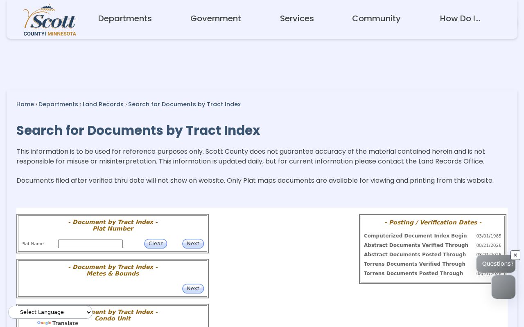This screenshot has height=327, width=524.
Task: Focus the Plat Name input field
Action: click(90, 244)
